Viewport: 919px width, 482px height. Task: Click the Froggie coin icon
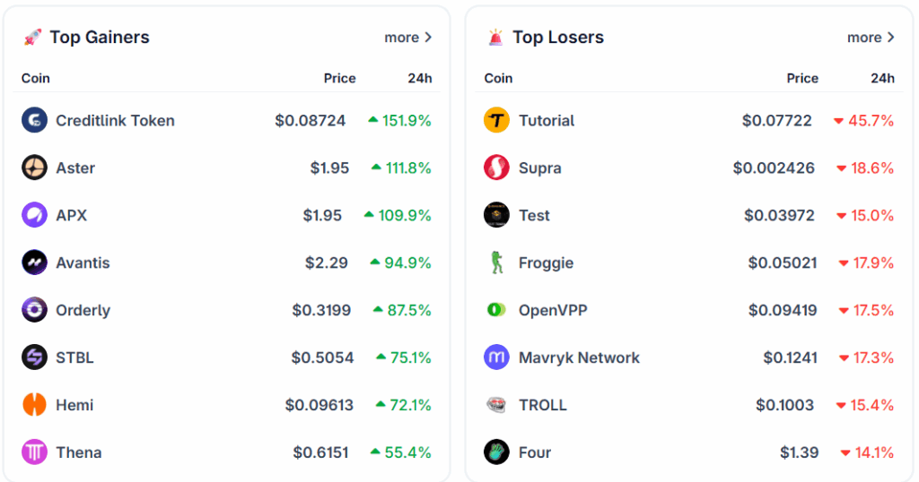coord(496,263)
